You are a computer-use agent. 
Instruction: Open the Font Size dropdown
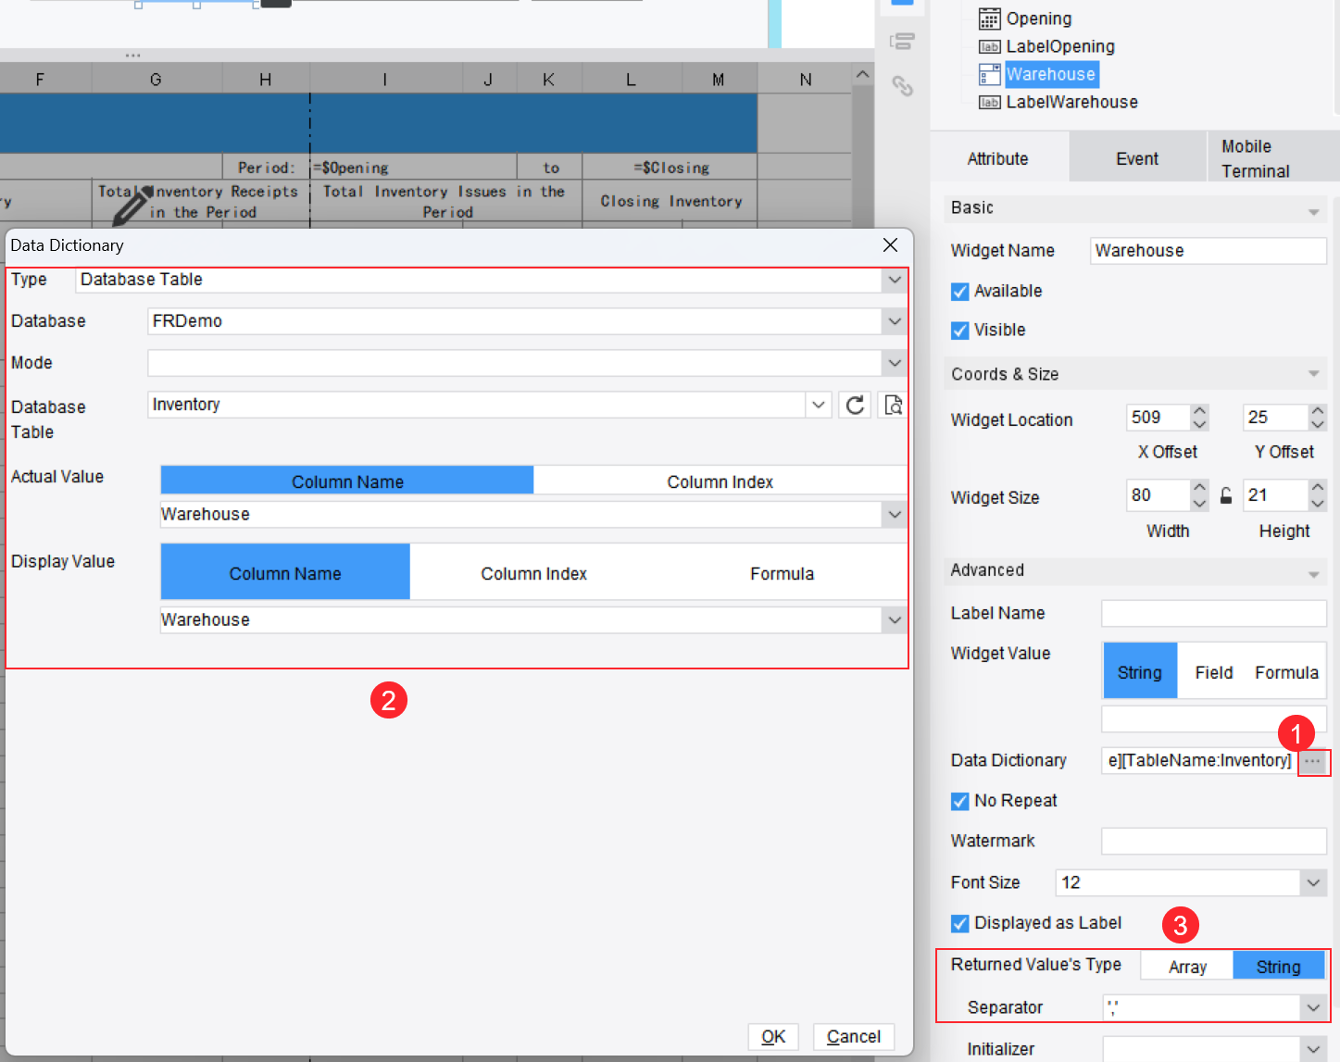pyautogui.click(x=1313, y=883)
